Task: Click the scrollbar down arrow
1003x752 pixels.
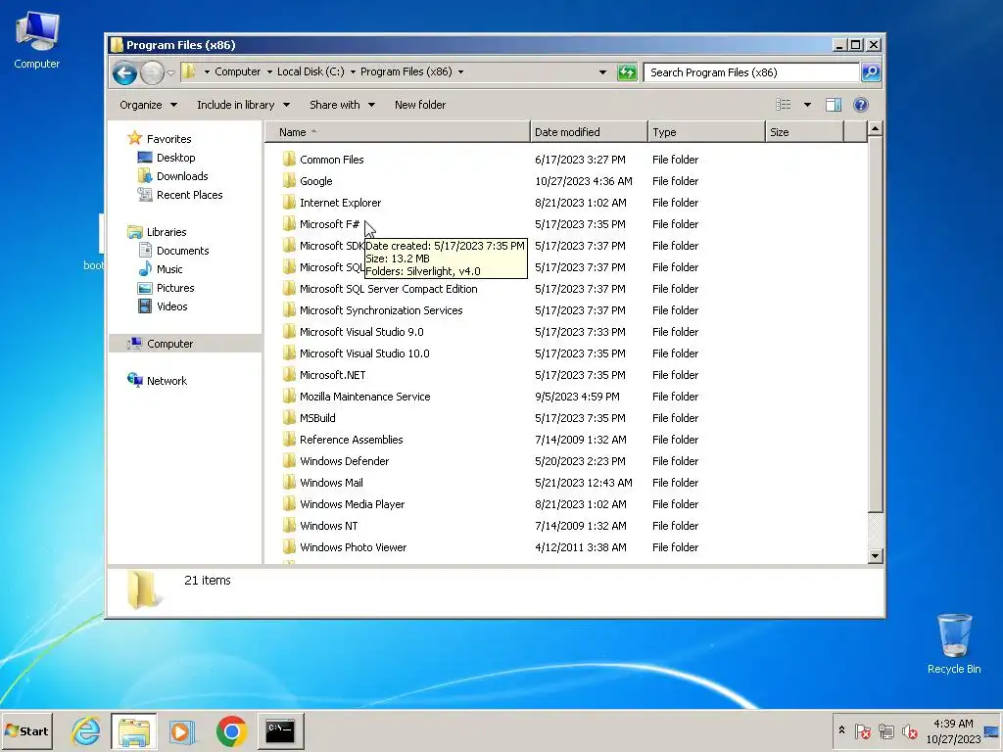Action: [x=875, y=556]
